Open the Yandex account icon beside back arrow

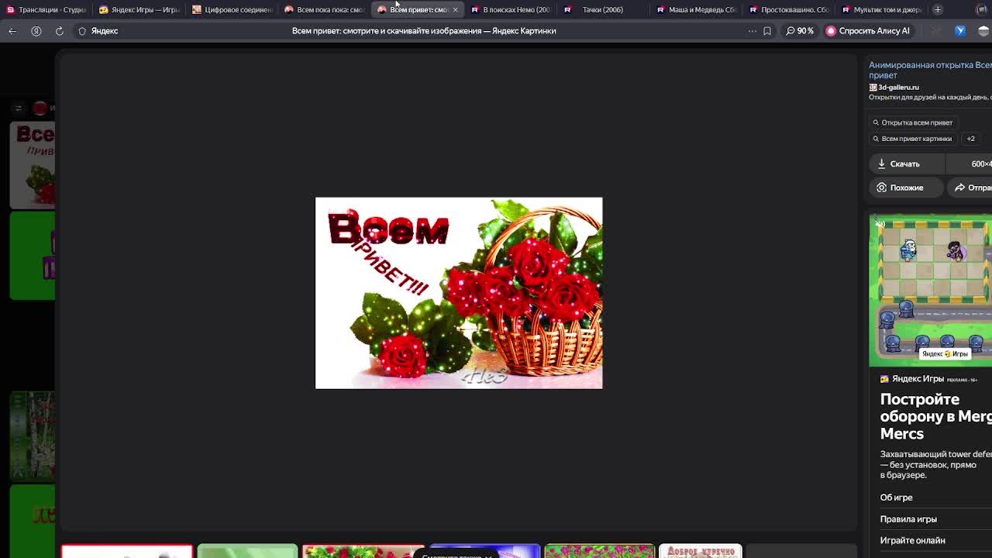coord(36,31)
